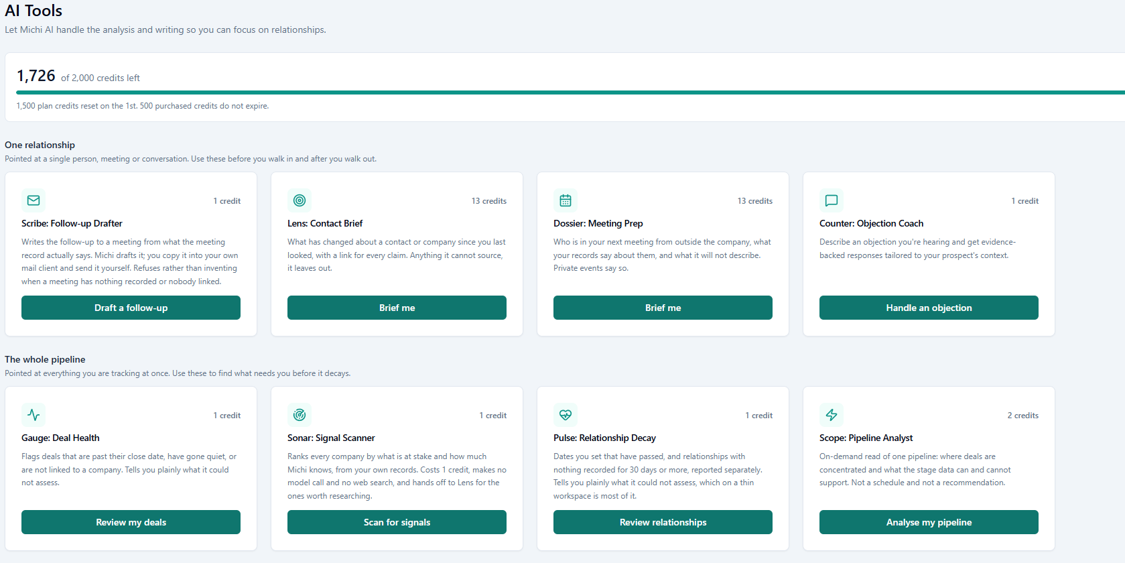Click the Analyse my pipeline button

[929, 522]
